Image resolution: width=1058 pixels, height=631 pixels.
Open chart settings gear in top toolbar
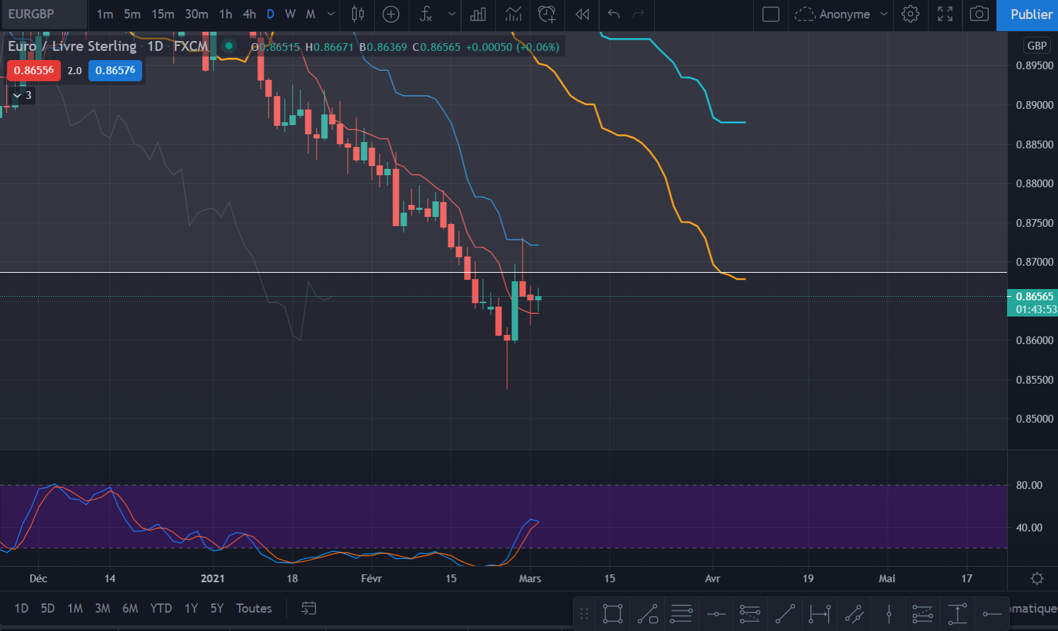pos(911,14)
